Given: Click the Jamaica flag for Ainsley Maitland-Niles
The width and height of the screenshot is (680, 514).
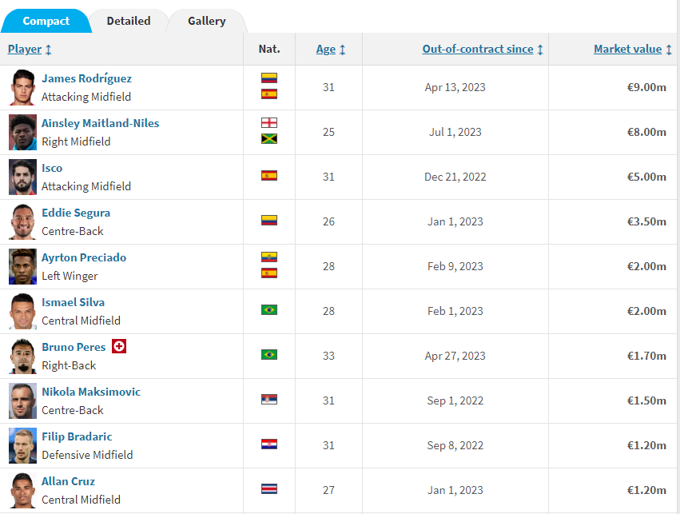Looking at the screenshot, I should [x=269, y=139].
